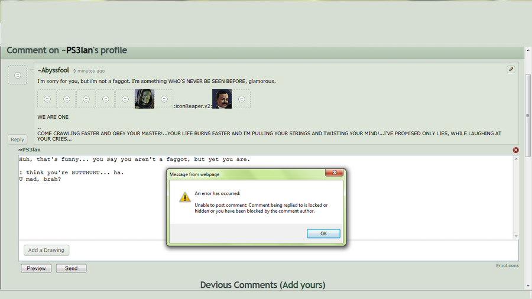Click OK in the error dialog
This screenshot has width=532, height=299.
pos(323,233)
